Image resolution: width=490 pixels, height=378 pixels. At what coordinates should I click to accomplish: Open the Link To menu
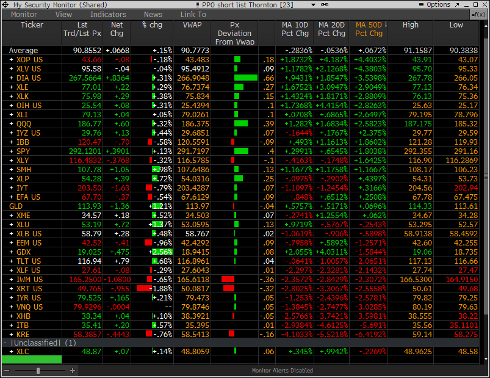[193, 15]
